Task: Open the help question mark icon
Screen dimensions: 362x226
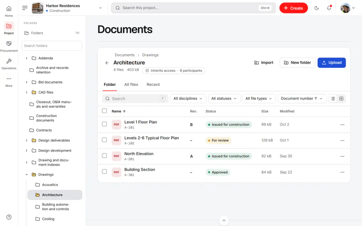Action: click(9, 217)
